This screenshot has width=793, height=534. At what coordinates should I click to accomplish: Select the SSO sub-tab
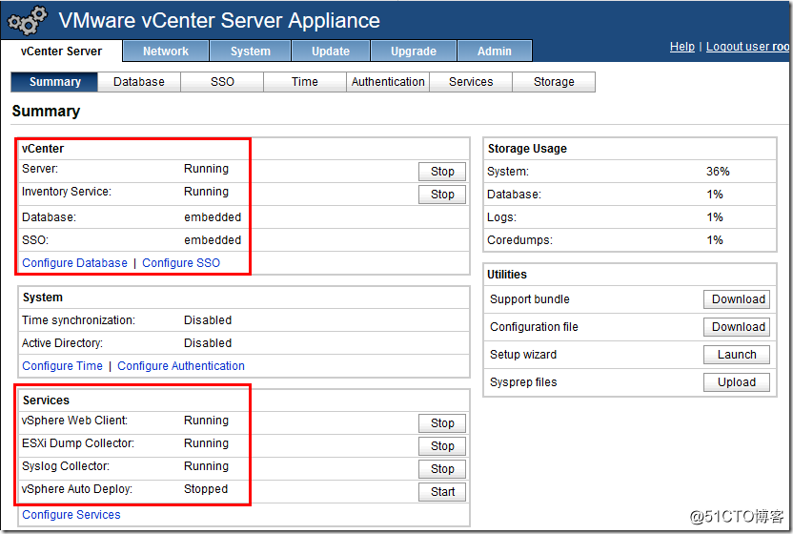coord(222,82)
